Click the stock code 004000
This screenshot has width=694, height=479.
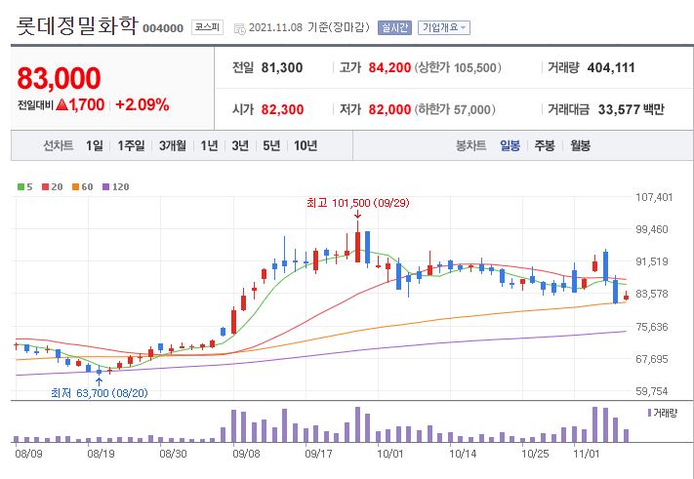coord(163,28)
